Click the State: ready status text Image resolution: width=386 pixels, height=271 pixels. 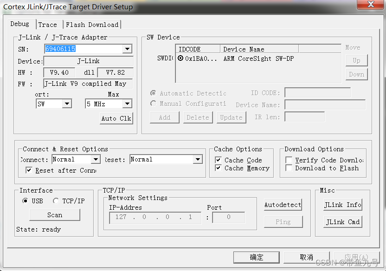(39, 229)
